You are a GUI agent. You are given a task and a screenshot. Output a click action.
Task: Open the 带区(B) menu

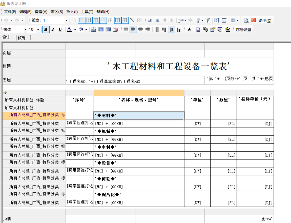57,12
